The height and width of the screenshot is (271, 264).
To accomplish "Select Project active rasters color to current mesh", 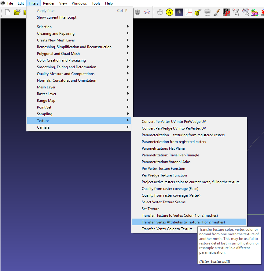I will click(189, 182).
